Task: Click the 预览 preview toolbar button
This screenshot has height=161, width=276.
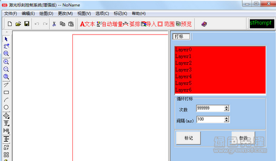Action: coord(184,24)
